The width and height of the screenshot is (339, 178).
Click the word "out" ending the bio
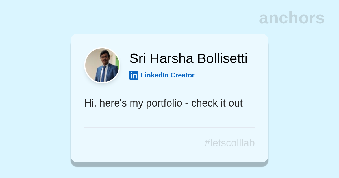click(235, 103)
